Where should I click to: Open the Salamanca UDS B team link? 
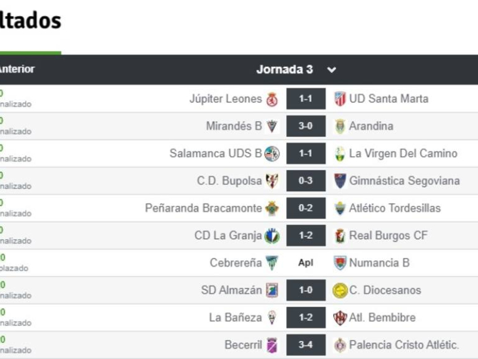point(216,153)
